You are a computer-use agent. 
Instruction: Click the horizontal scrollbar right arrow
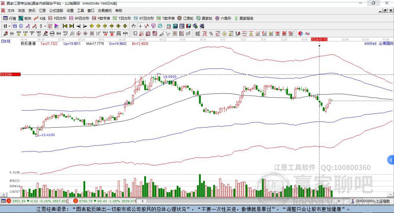coord(339,201)
